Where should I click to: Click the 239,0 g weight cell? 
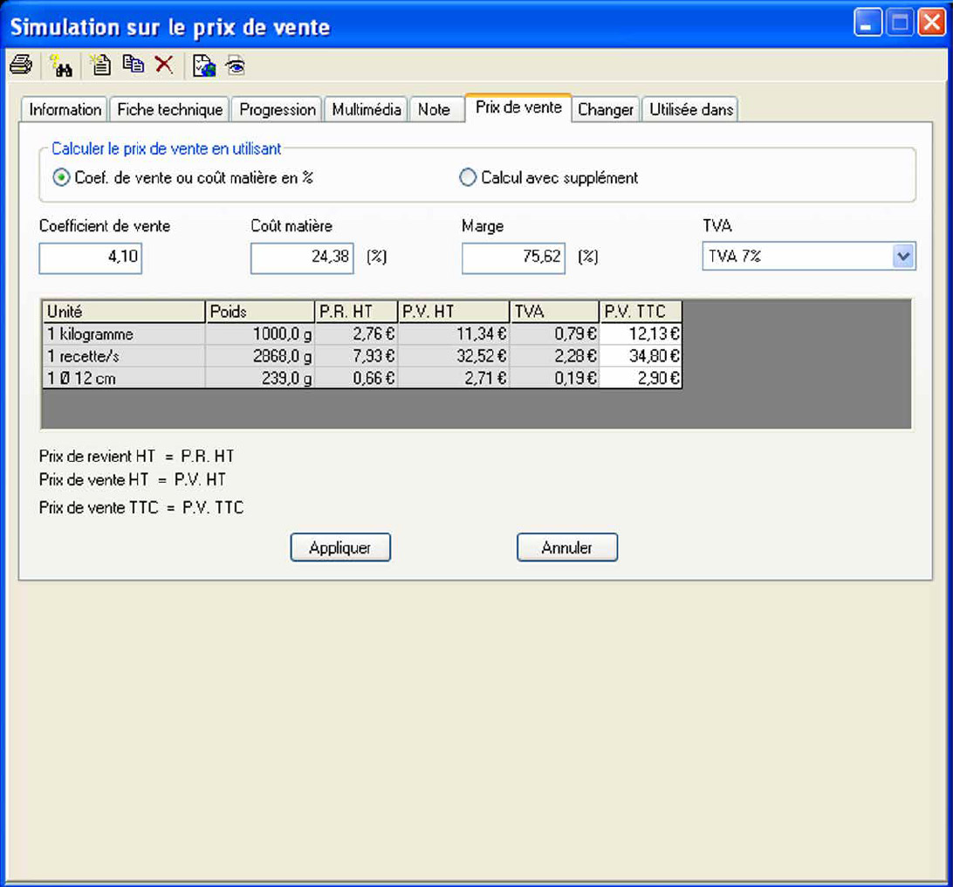pyautogui.click(x=260, y=378)
